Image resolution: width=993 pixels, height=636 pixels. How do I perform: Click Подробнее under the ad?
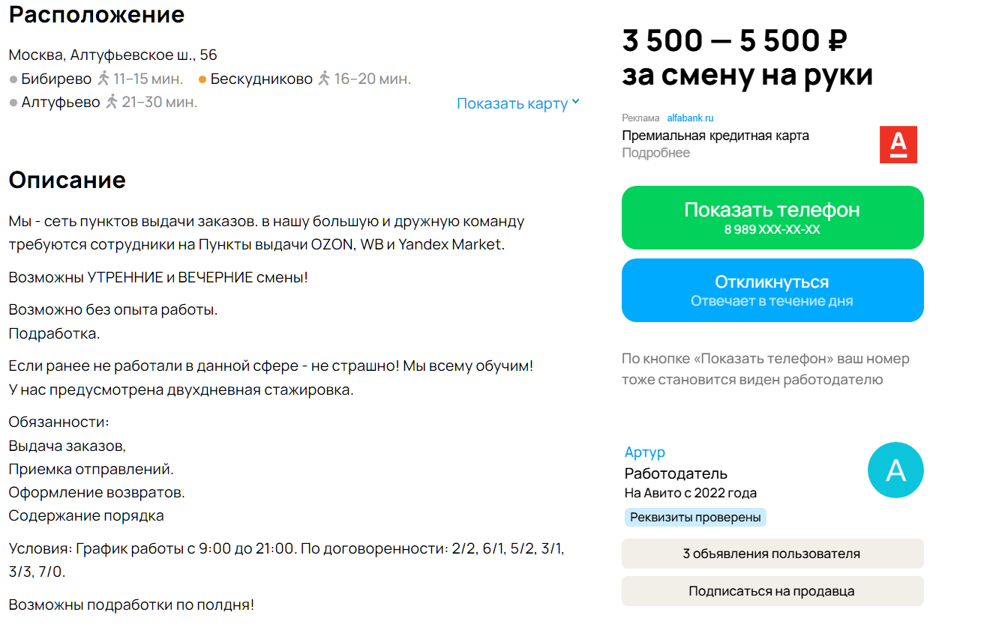pyautogui.click(x=655, y=153)
